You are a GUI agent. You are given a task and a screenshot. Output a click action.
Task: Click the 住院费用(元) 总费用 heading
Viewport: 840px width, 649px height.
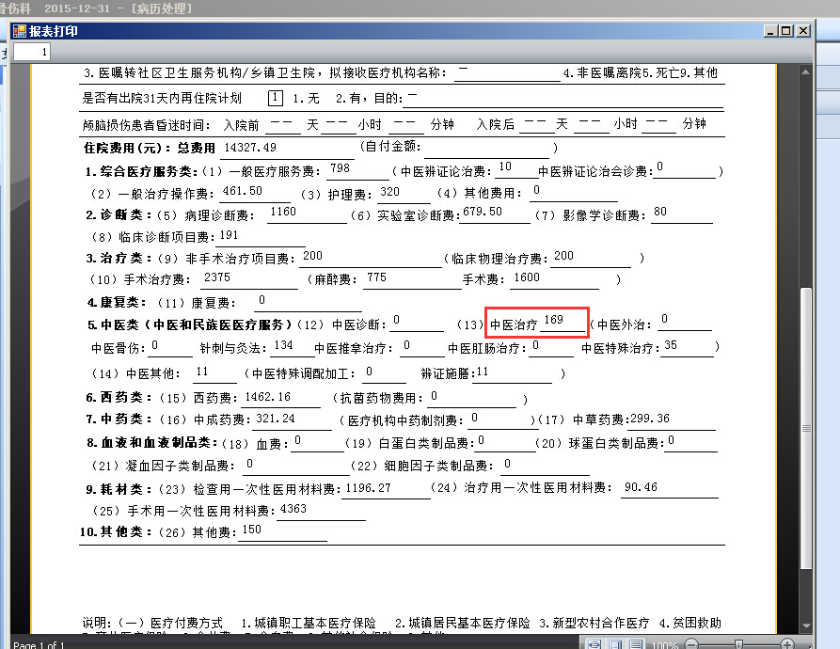150,148
